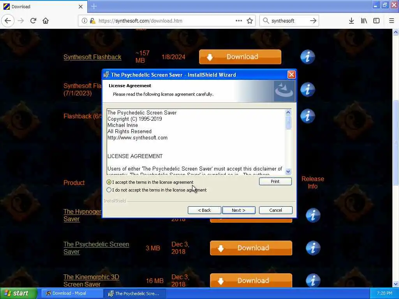This screenshot has width=399, height=299.
Task: Click the synthesoft search box
Action: tap(289, 21)
